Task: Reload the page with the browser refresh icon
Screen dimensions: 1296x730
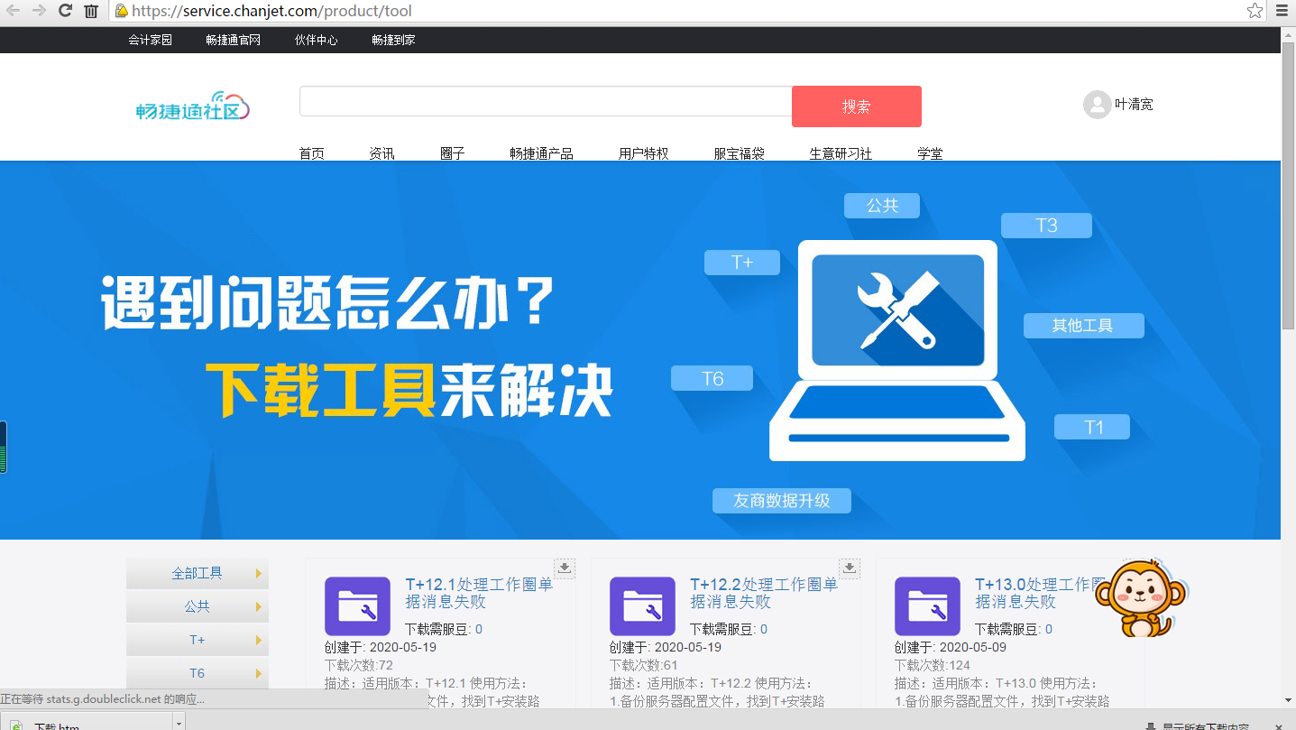Action: click(x=65, y=11)
